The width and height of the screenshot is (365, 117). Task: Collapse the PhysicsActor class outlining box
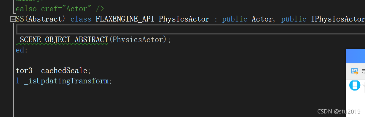coord(13,19)
